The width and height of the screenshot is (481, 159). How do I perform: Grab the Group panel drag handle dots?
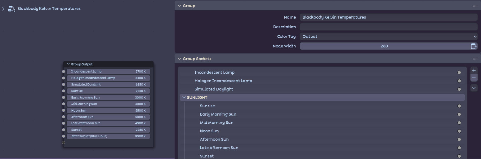pos(475,6)
